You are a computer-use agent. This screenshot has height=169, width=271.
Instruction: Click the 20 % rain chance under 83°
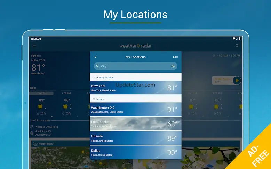pyautogui.click(x=41, y=113)
